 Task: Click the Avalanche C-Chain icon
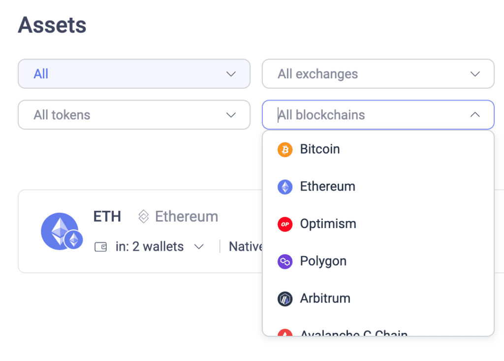[284, 333]
